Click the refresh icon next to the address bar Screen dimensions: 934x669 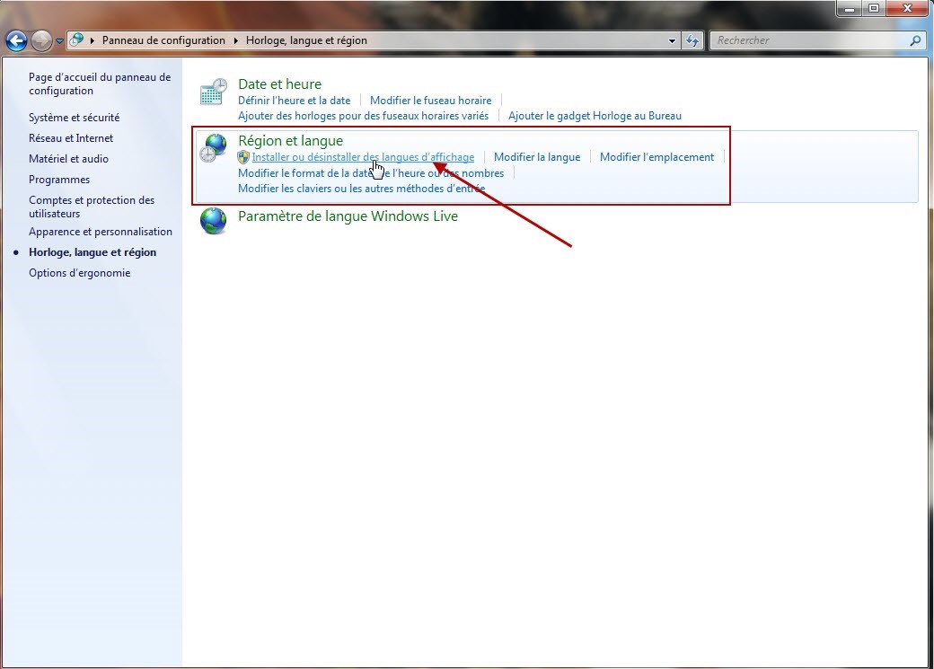pyautogui.click(x=692, y=40)
